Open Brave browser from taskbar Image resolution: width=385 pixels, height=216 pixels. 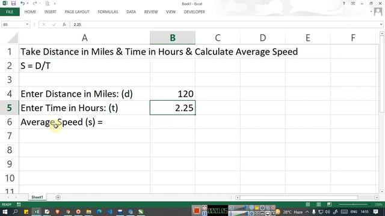pos(58,212)
